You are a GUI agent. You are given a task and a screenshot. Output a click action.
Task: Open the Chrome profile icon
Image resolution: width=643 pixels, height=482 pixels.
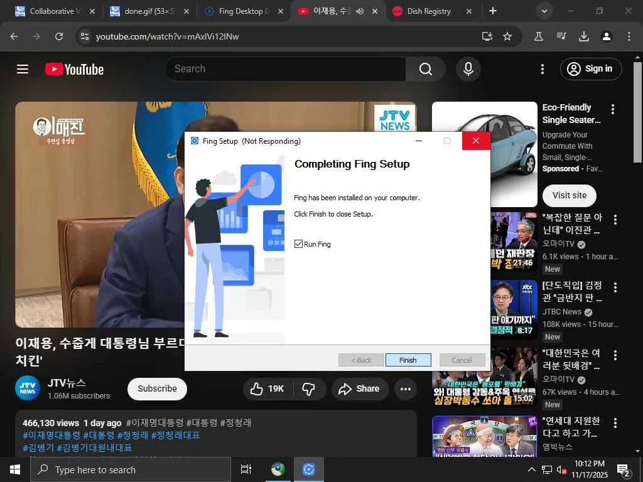tap(607, 36)
